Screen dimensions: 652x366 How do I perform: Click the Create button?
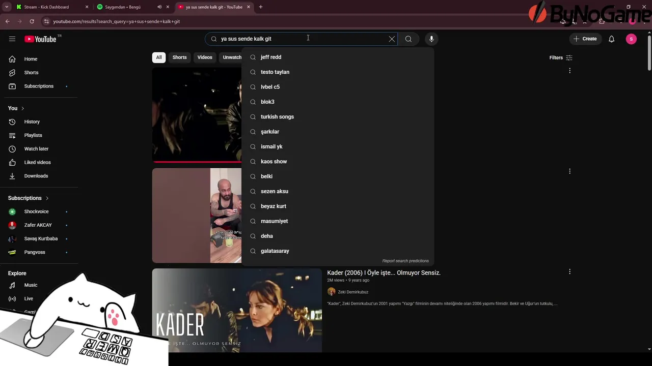click(585, 39)
